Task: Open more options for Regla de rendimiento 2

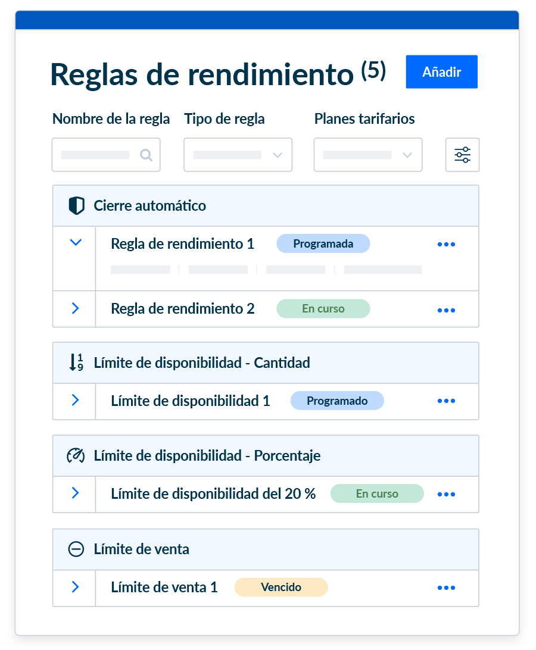Action: 446,310
